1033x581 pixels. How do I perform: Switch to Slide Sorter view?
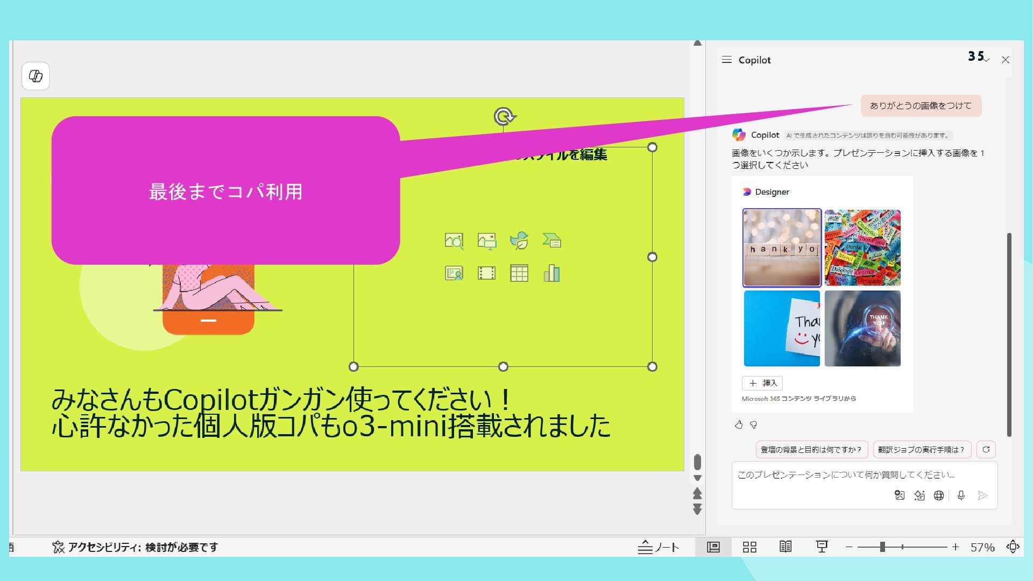click(x=749, y=547)
